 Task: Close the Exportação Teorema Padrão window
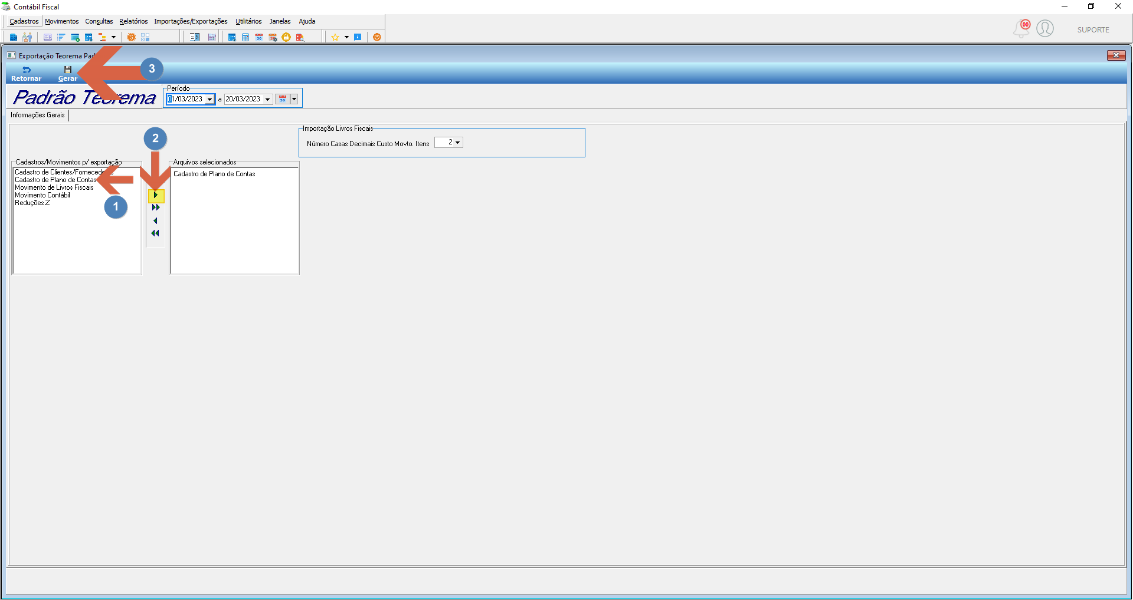(x=1116, y=55)
